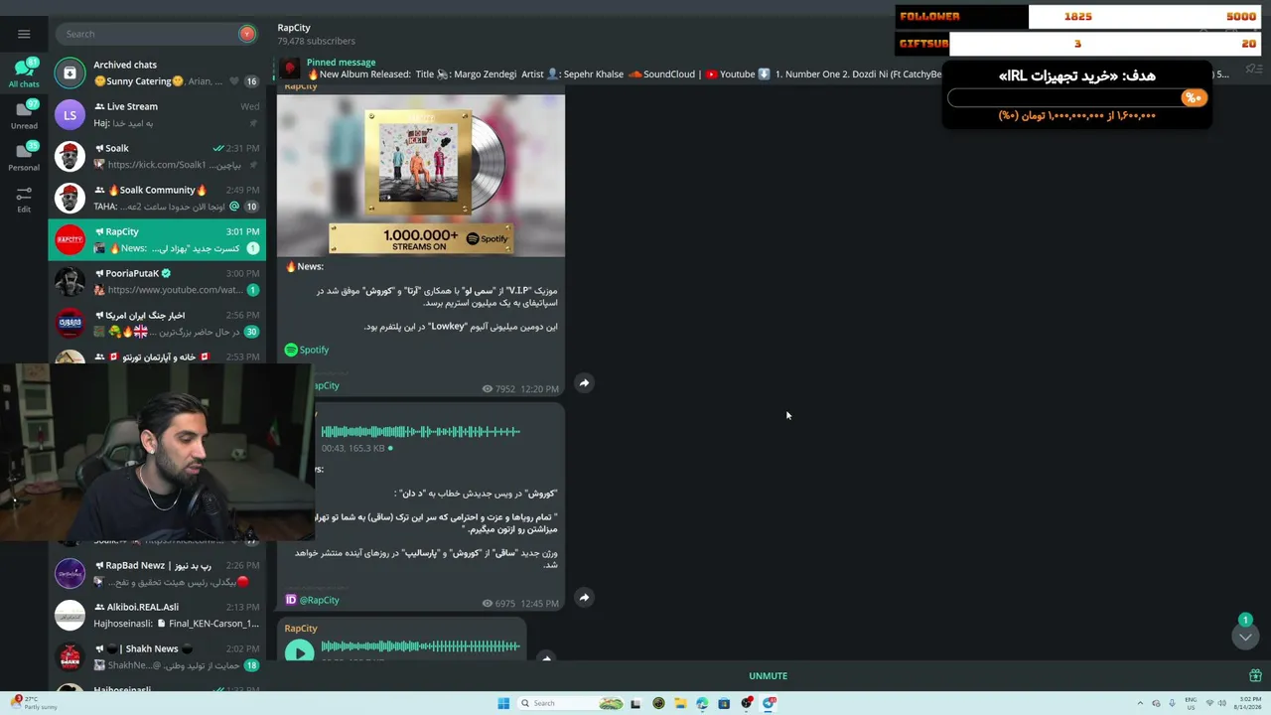Click the 00:43, 165.3 KB voice message info
This screenshot has height=715, width=1271.
353,448
